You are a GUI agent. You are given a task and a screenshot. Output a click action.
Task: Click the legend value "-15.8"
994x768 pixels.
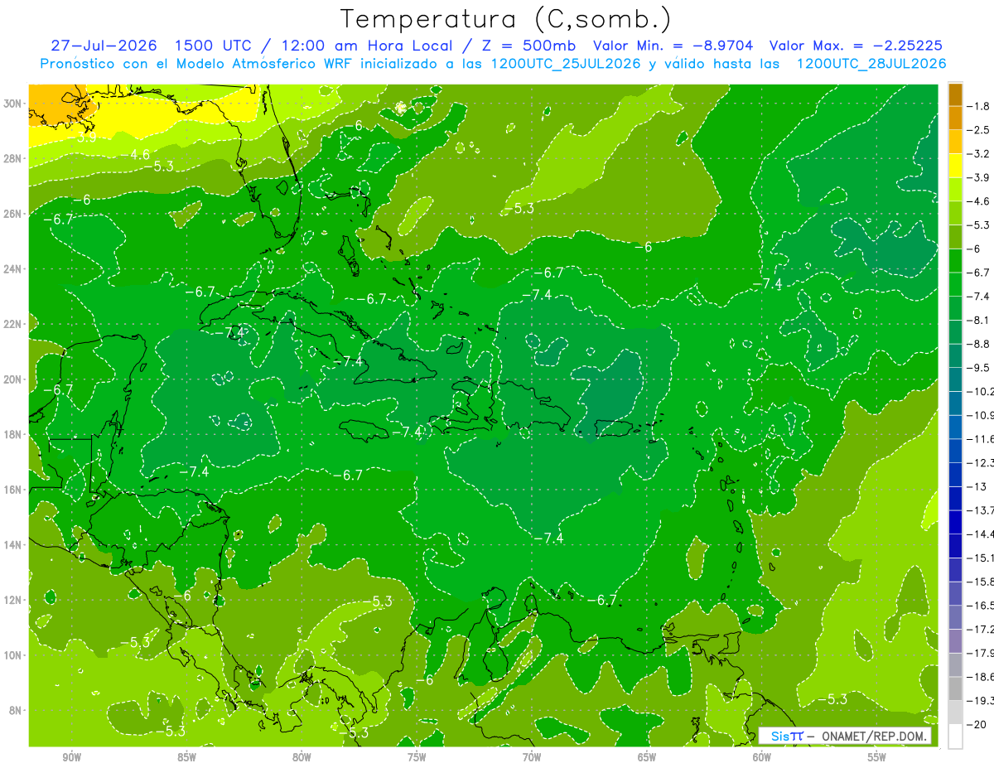click(980, 582)
